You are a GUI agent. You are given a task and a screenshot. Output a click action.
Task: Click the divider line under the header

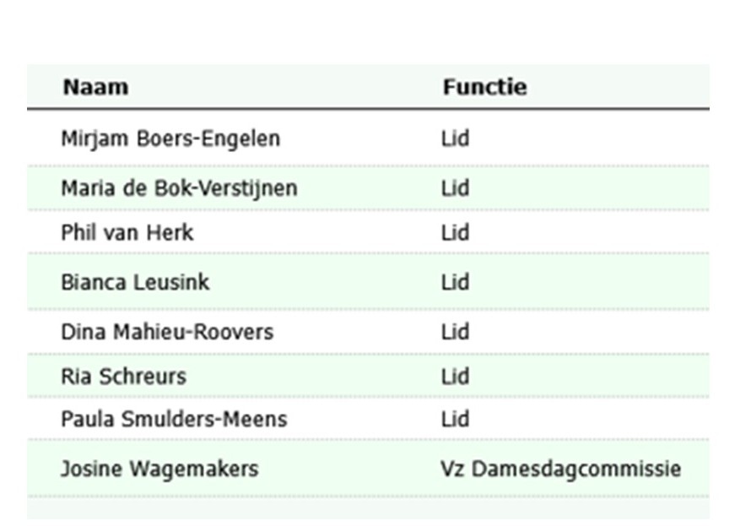click(x=368, y=109)
